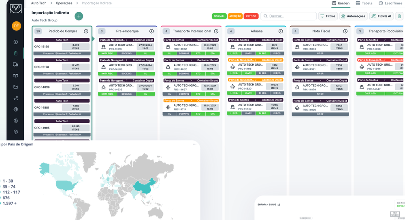Viewport: 405px width, 220px height.
Task: Open the Flowls AI button
Action: click(x=382, y=16)
